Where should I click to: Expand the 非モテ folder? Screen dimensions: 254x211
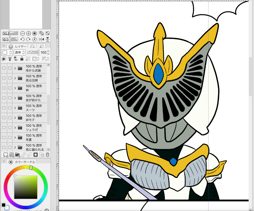pyautogui.click(x=15, y=118)
